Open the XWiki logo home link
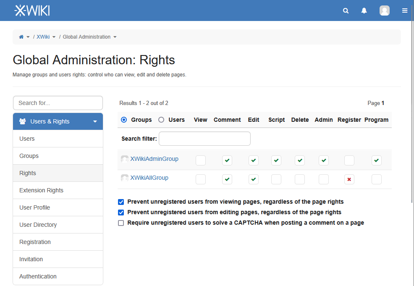414x286 pixels. coord(32,10)
